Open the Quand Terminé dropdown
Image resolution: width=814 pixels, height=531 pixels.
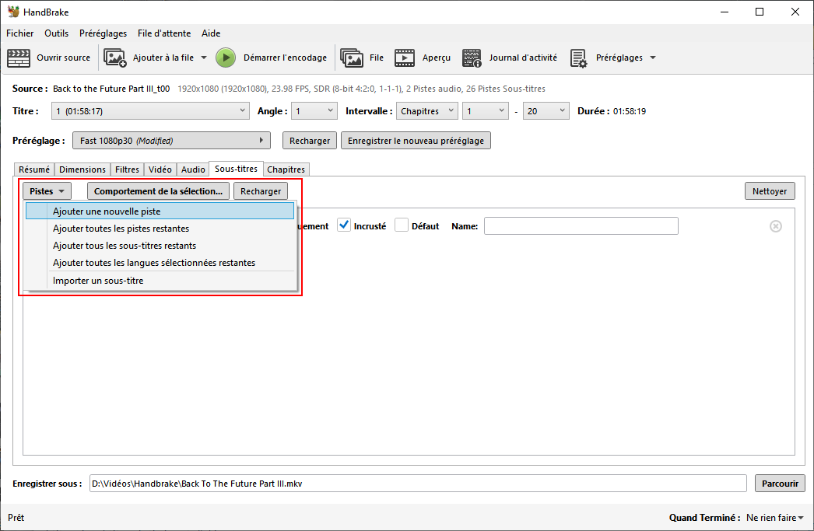tap(774, 518)
